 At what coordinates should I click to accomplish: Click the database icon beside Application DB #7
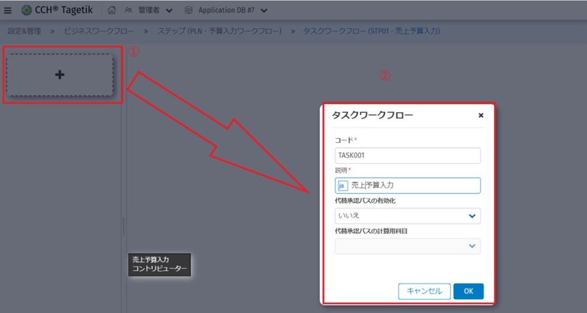pos(188,10)
